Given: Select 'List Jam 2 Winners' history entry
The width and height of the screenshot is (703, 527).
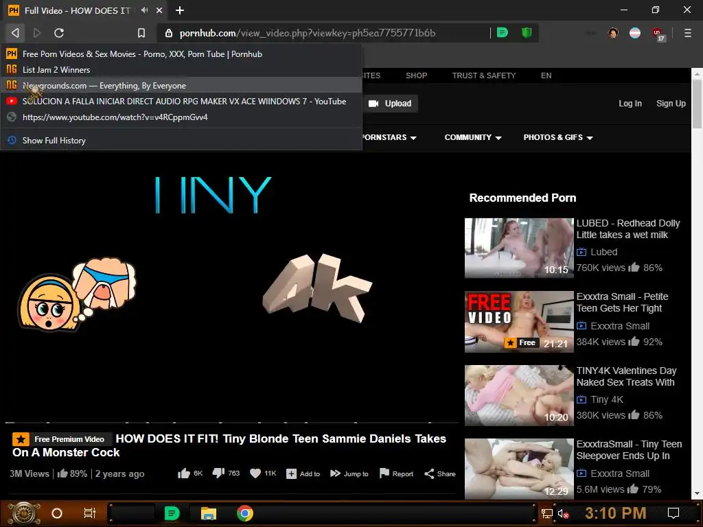Looking at the screenshot, I should point(181,69).
